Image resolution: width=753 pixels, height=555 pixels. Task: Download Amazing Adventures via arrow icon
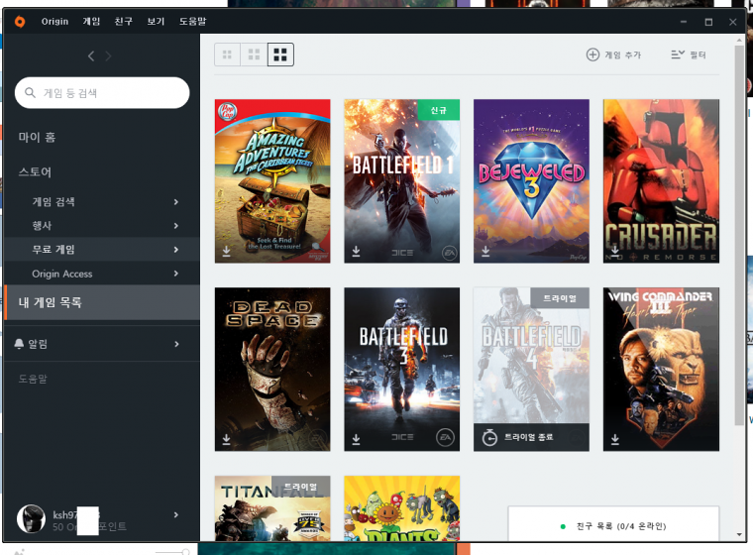click(x=226, y=251)
